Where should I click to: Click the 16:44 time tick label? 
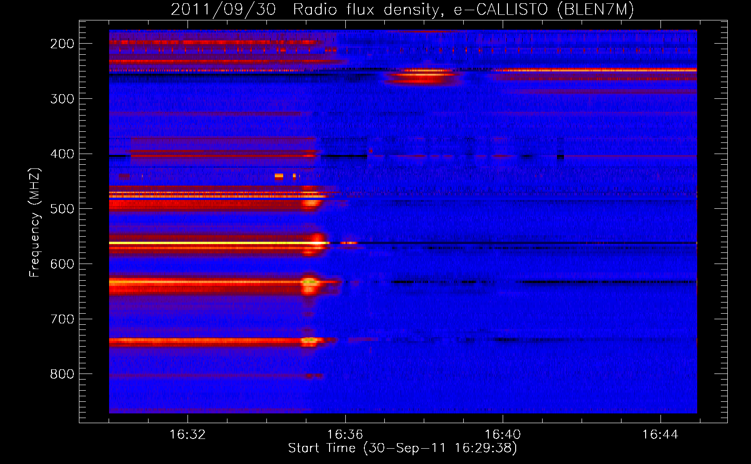[x=660, y=435]
